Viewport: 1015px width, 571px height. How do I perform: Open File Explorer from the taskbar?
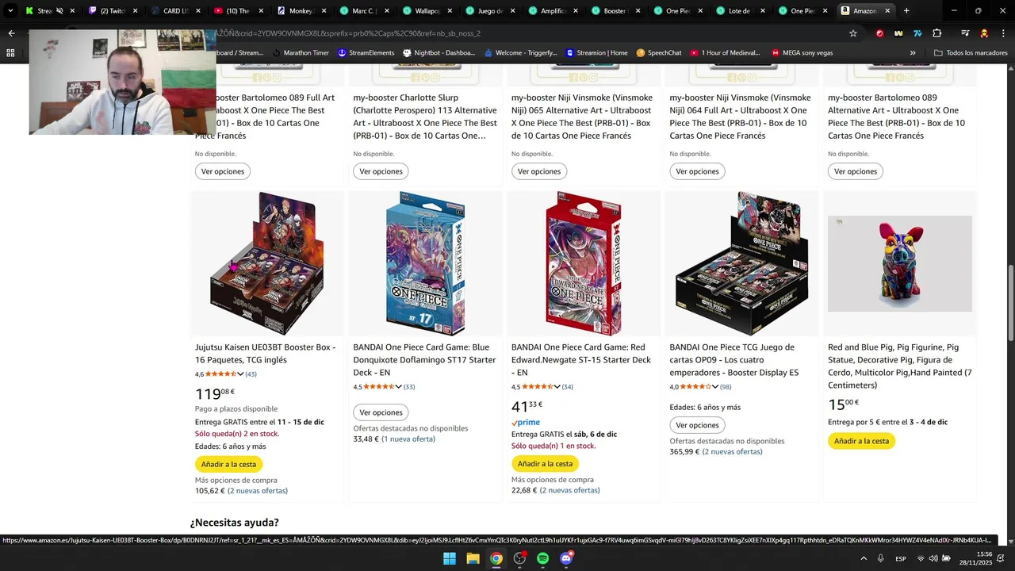(473, 558)
